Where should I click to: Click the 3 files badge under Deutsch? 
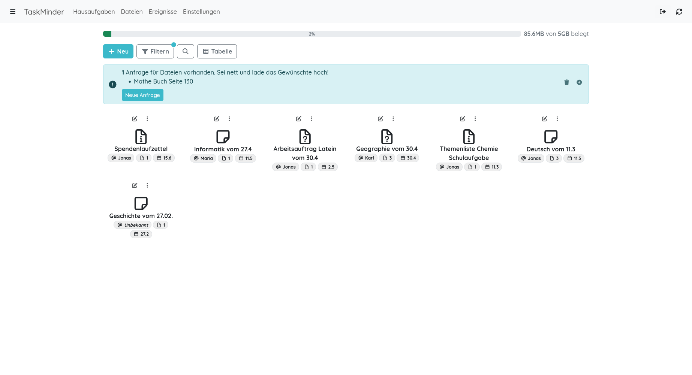point(554,158)
